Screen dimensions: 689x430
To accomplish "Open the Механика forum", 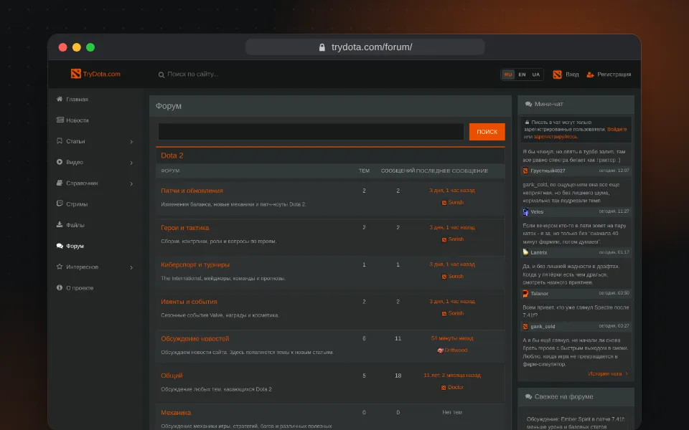I will [176, 413].
